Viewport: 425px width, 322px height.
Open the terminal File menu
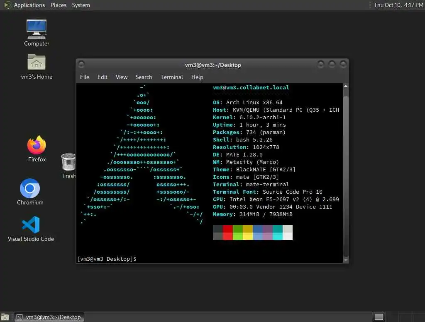tap(85, 77)
